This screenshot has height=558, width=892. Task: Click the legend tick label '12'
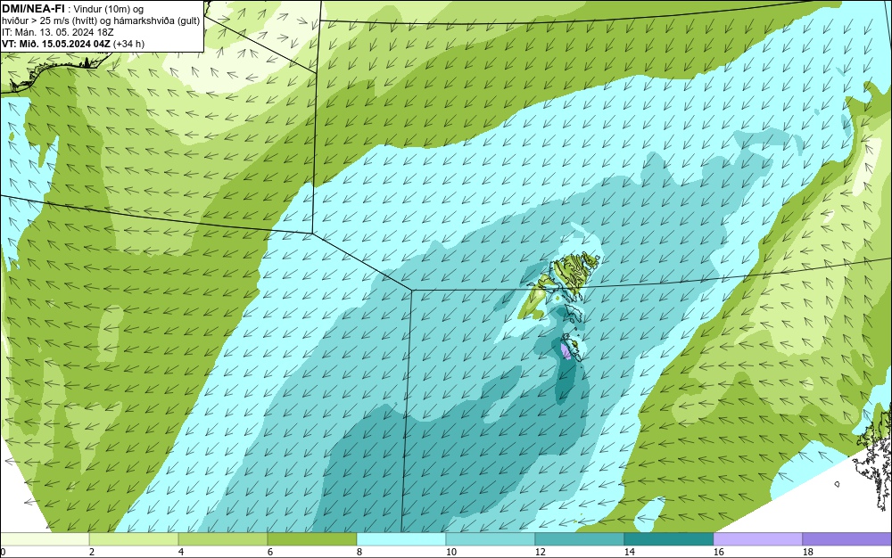coord(540,552)
